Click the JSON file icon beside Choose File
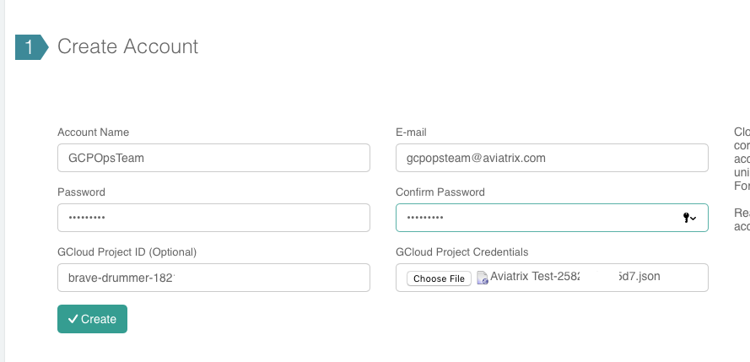Image resolution: width=750 pixels, height=362 pixels. point(483,278)
